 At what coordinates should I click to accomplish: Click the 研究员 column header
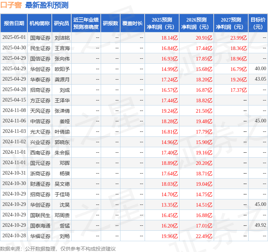[62, 23]
